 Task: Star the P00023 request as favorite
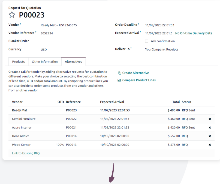point(12,15)
